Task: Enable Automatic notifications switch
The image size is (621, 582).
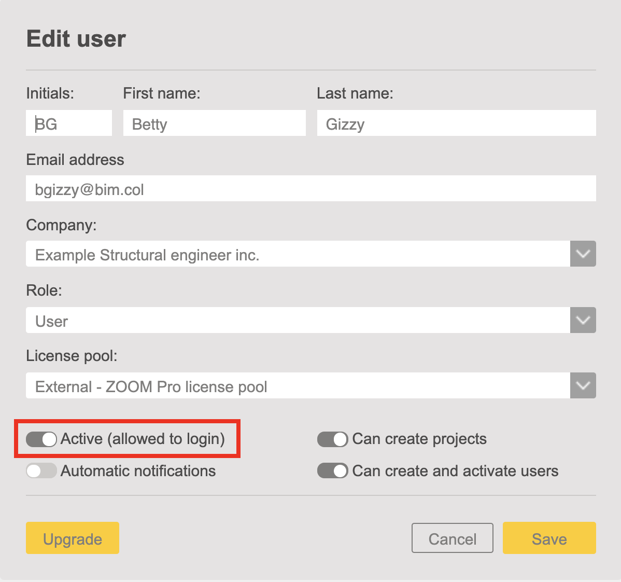Action: pos(41,470)
